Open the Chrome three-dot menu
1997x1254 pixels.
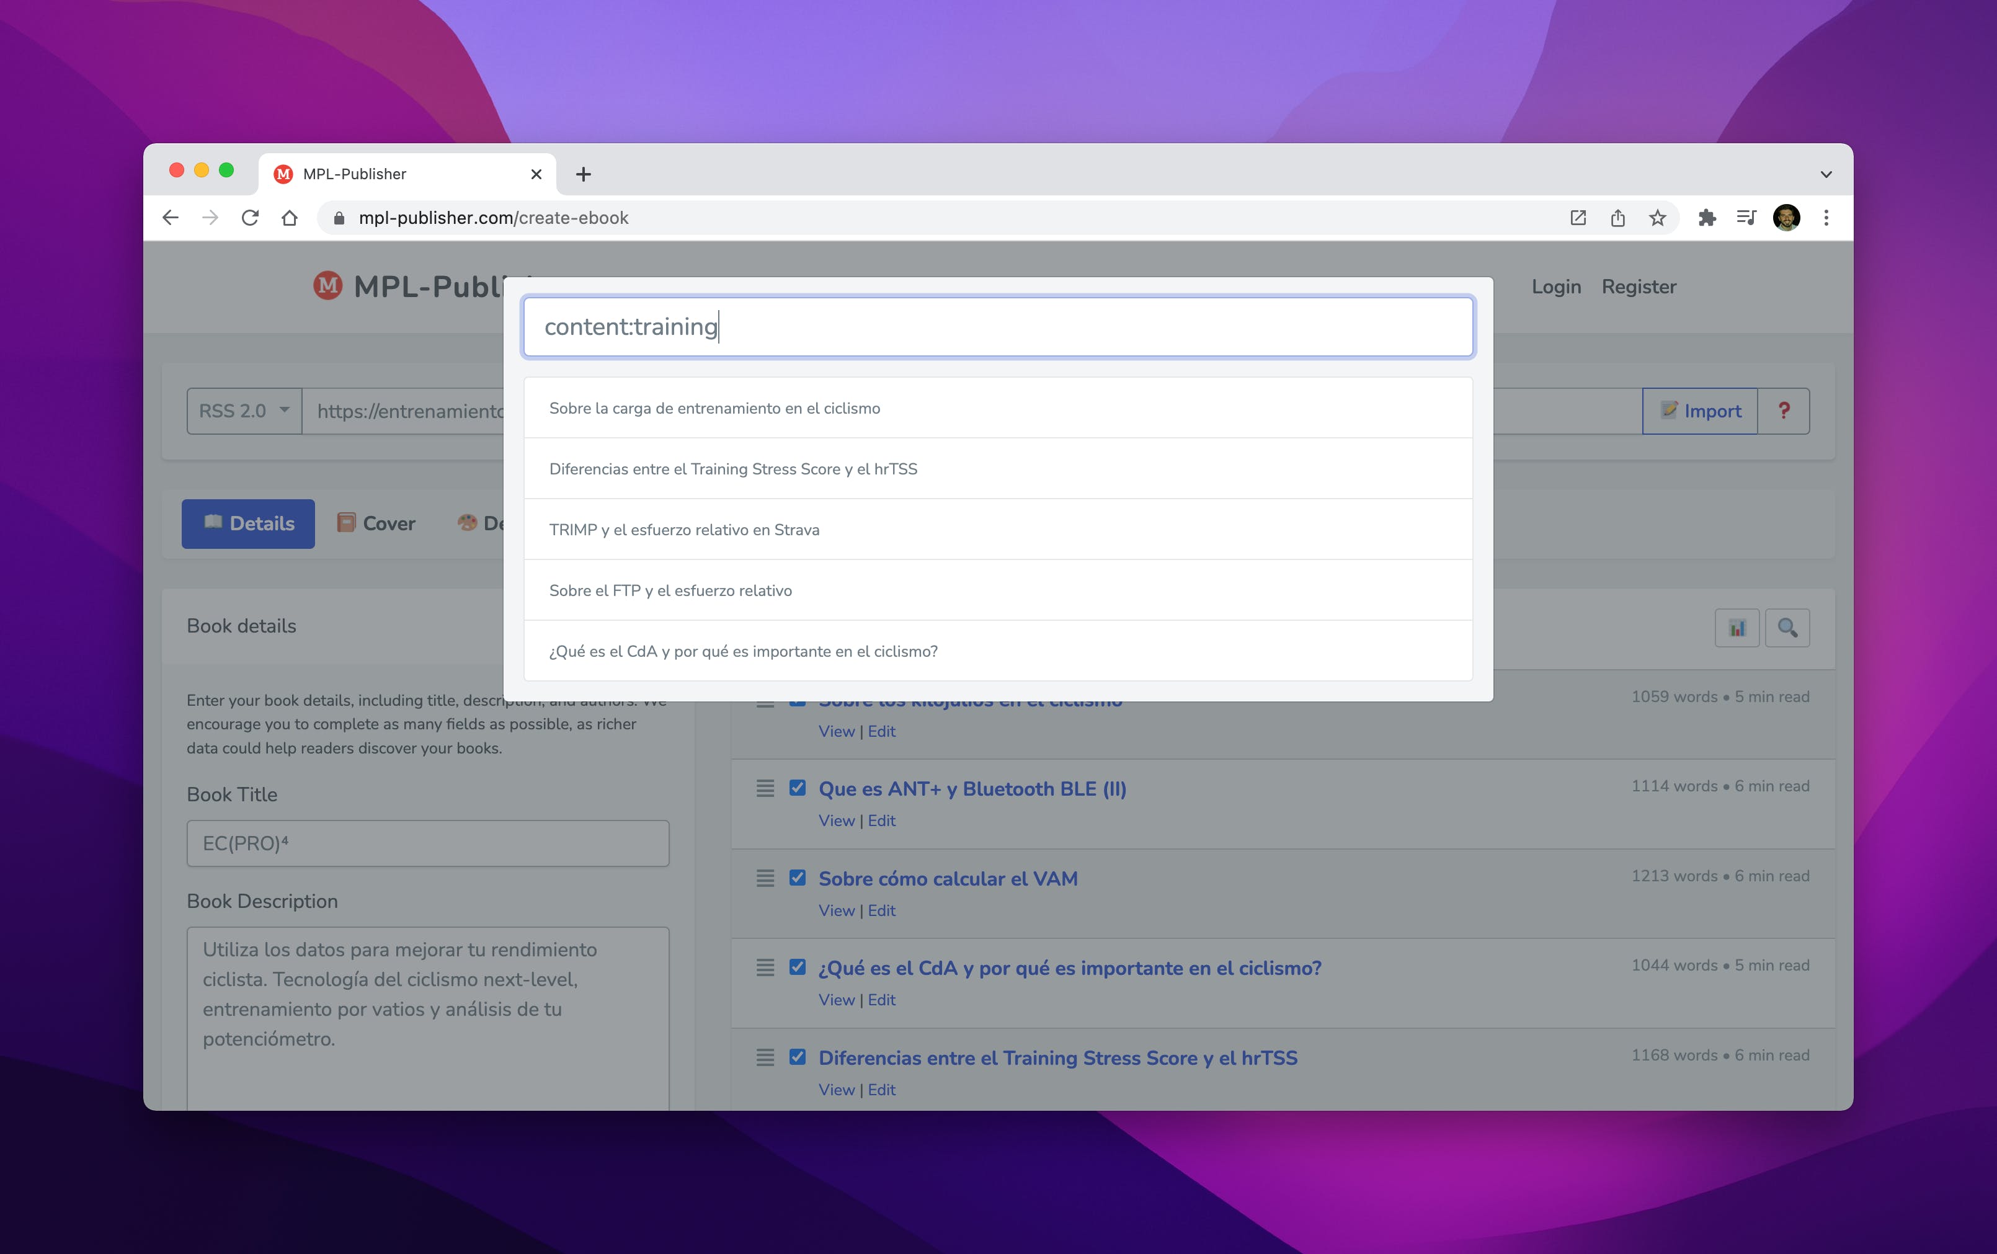[1825, 218]
